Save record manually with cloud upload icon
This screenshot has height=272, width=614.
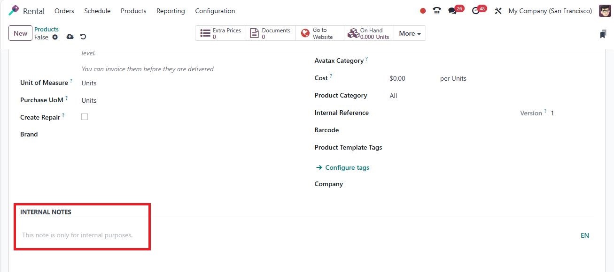click(x=70, y=37)
